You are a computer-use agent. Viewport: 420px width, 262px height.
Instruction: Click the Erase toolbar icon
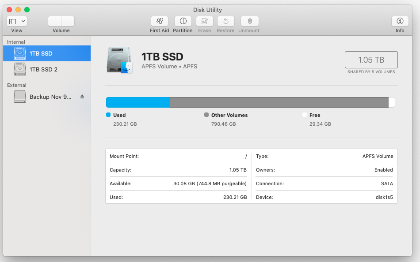pos(204,21)
